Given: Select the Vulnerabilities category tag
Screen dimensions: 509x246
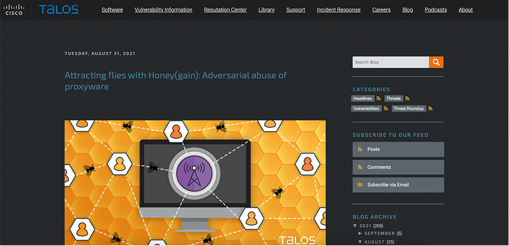Looking at the screenshot, I should 366,109.
